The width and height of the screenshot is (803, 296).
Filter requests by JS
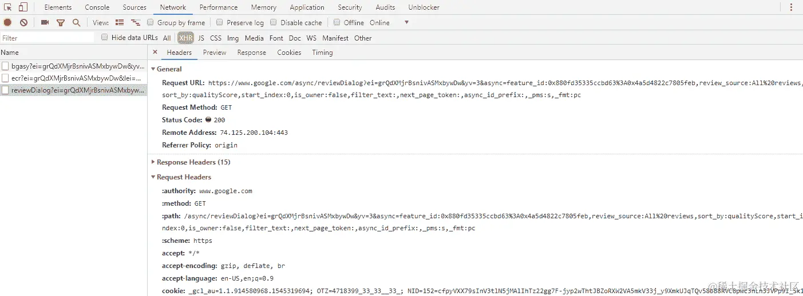[201, 38]
